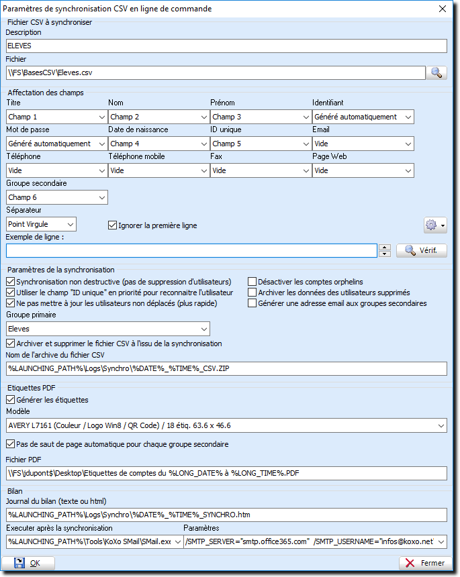460x577 pixels.
Task: Open the Téléphone dropdown
Action: tap(57, 170)
